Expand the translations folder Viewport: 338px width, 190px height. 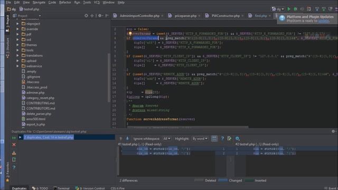(17, 55)
